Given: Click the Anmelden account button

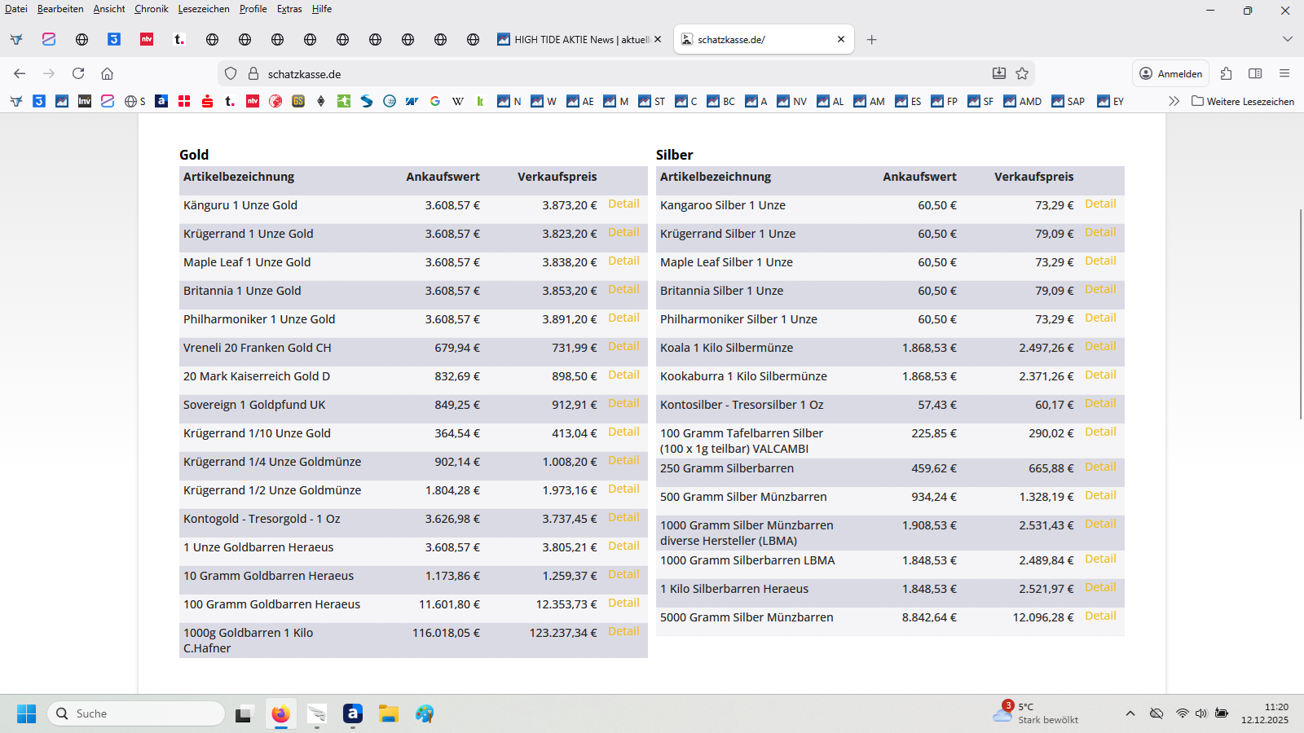Looking at the screenshot, I should tap(1170, 73).
